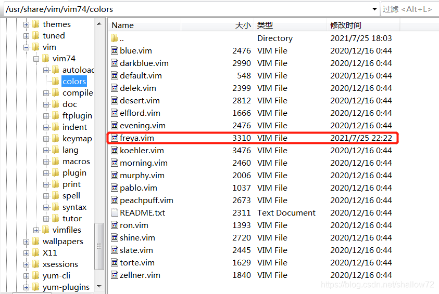Click the pablo.vim file icon
This screenshot has width=439, height=294.
click(115, 188)
